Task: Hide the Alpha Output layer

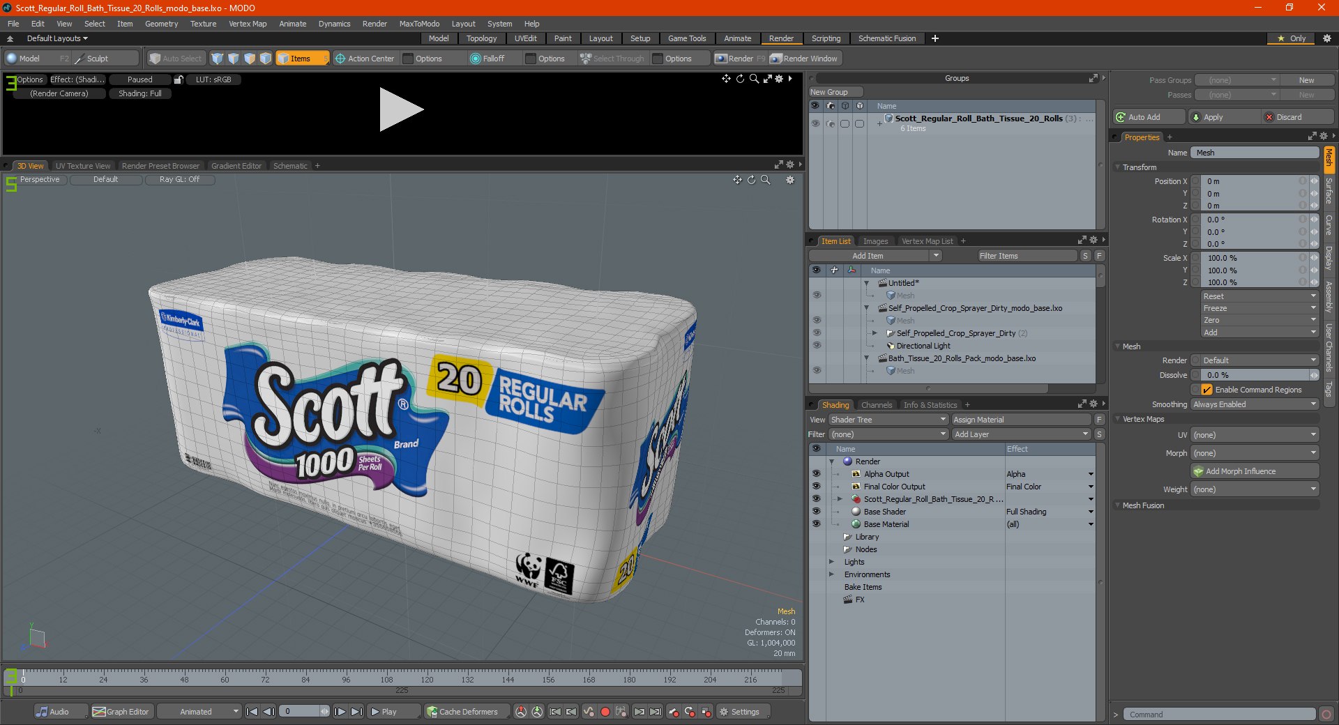Action: point(816,474)
